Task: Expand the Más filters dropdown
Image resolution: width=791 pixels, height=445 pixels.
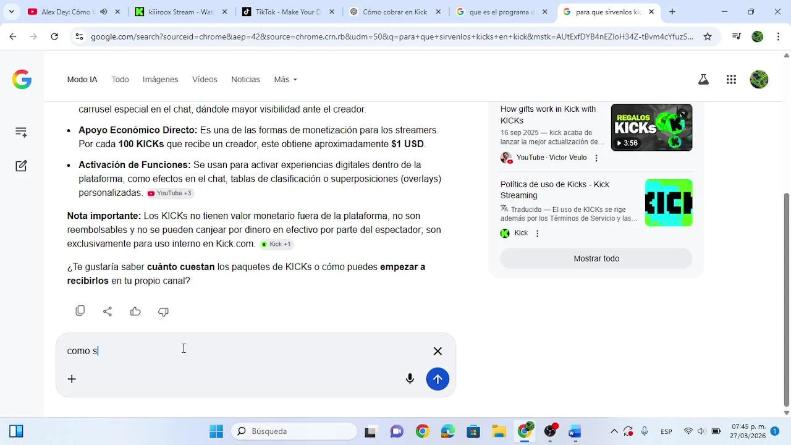Action: coord(286,80)
